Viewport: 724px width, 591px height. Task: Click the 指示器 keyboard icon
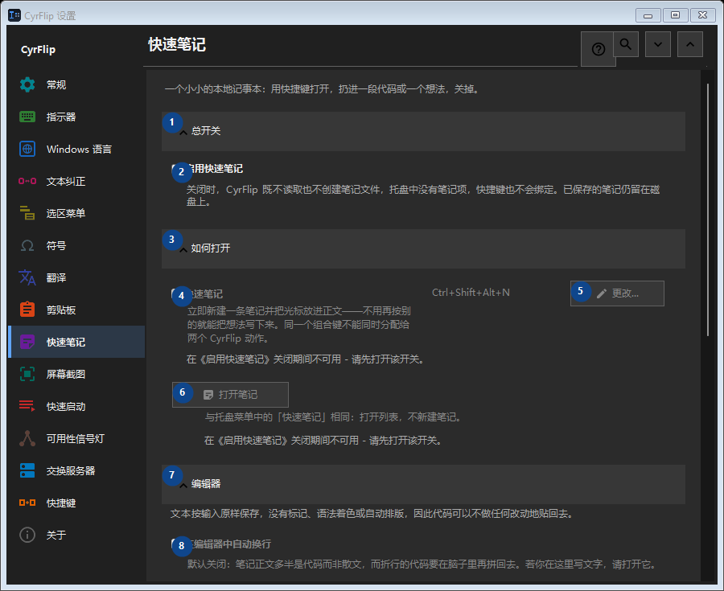[x=27, y=117]
